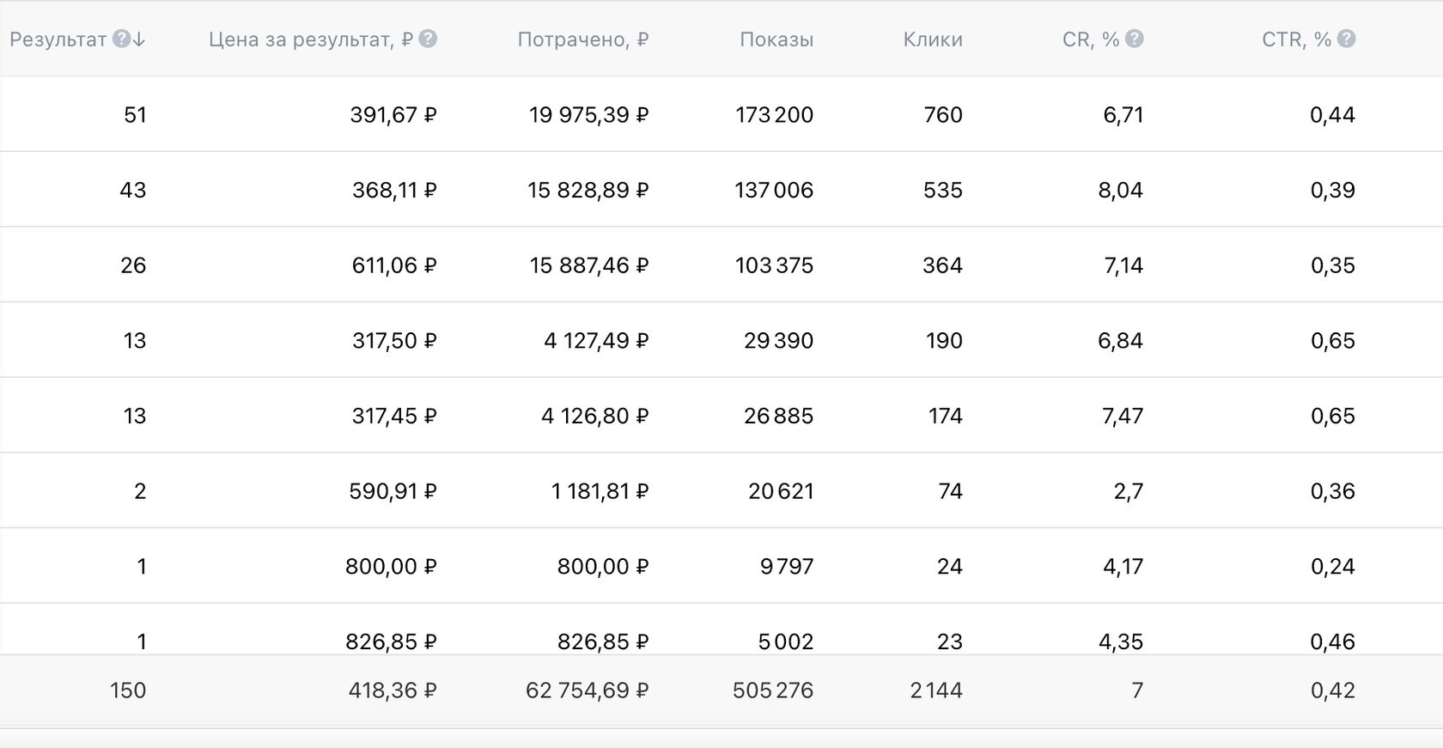Image resolution: width=1443 pixels, height=748 pixels.
Task: Select price cell 391,67 ₽
Action: point(393,114)
